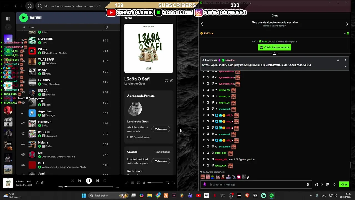Pause the current song in Spotify
Viewport: 355px width, 200px height.
89,181
